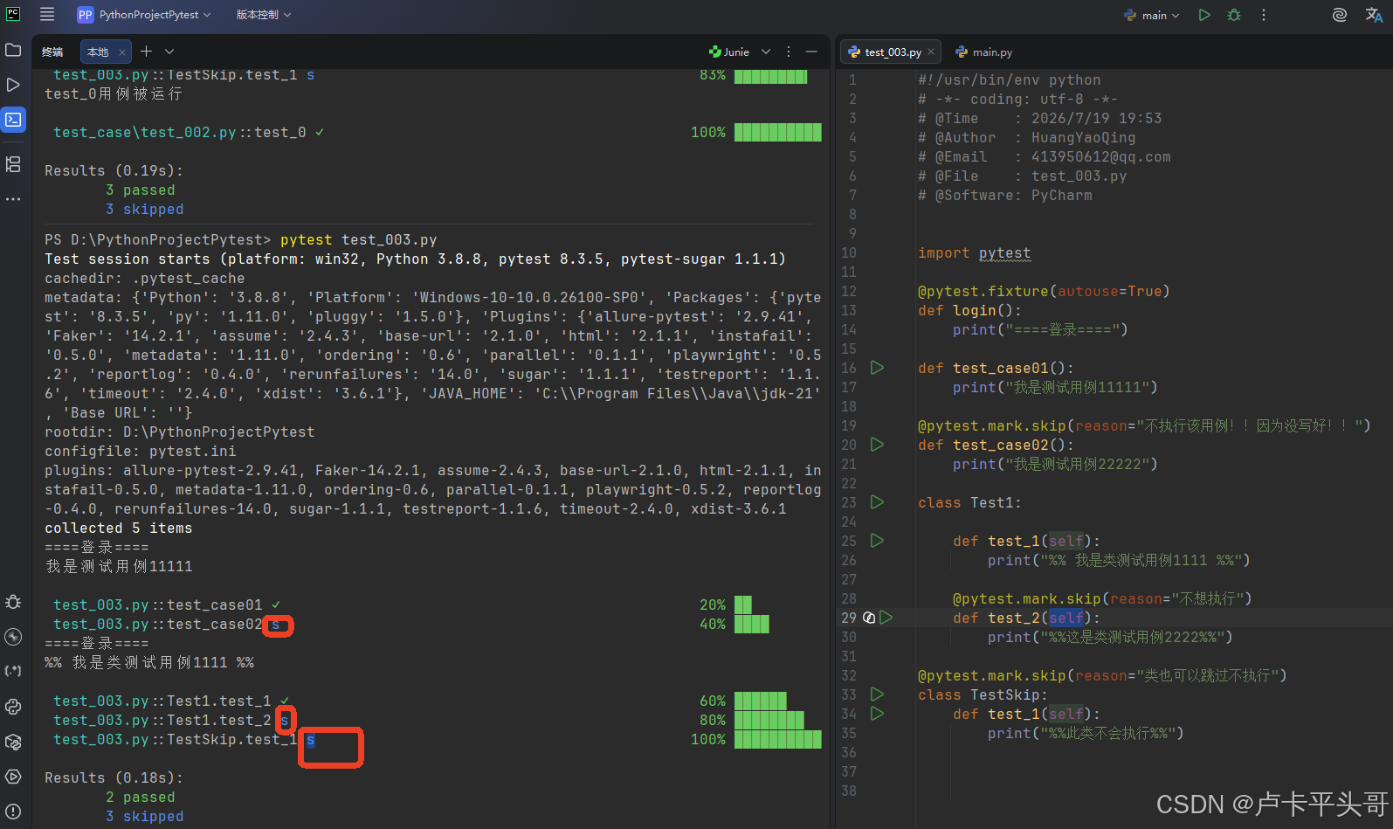This screenshot has height=829, width=1393.
Task: Toggle the Terminal tool window icon
Action: coord(13,120)
